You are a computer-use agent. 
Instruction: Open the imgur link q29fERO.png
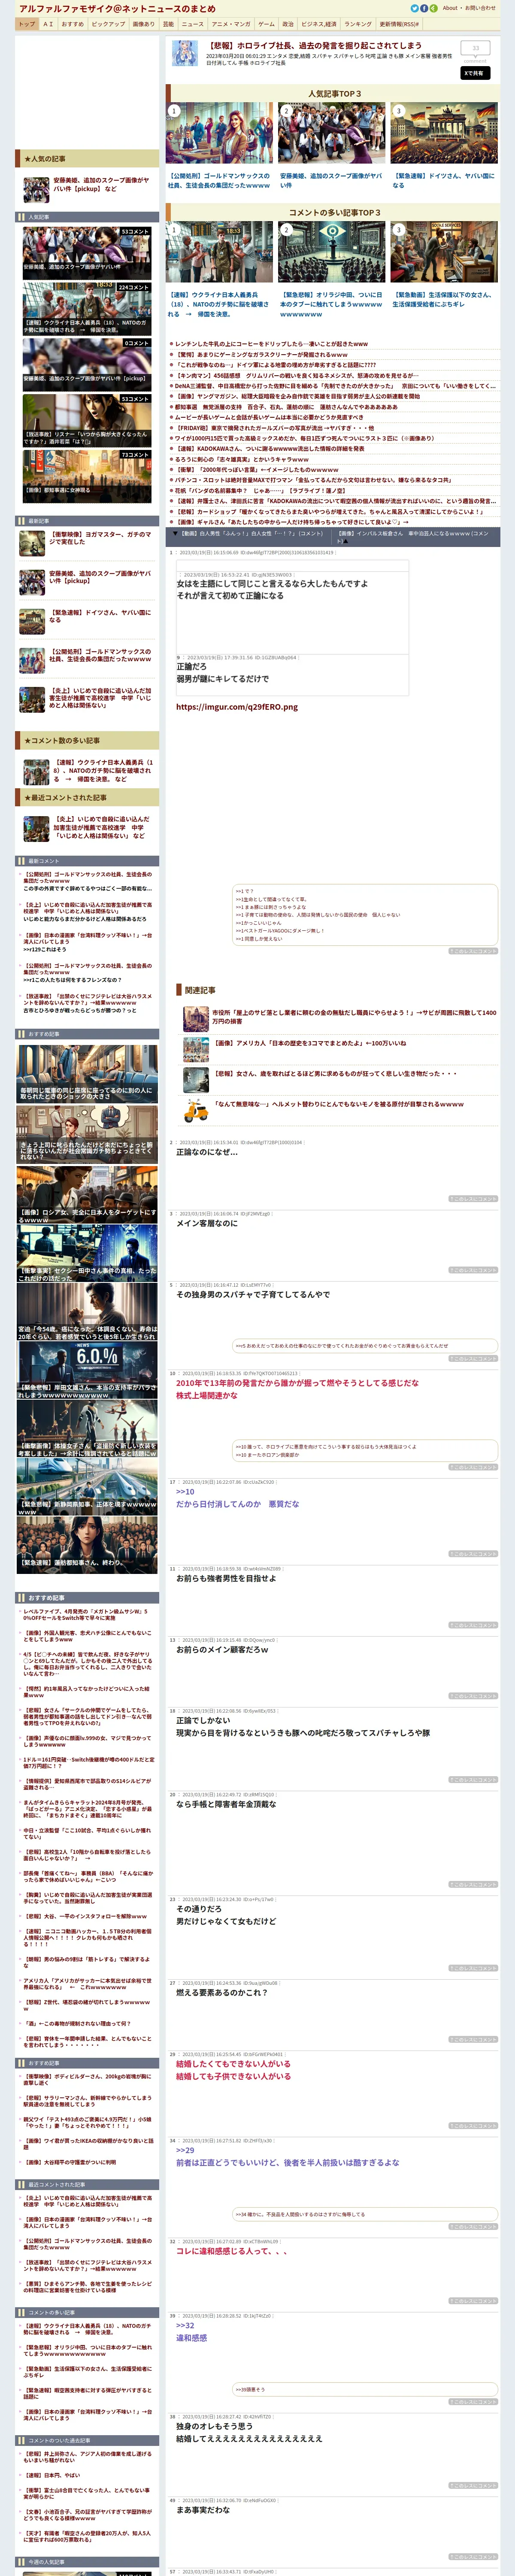[237, 707]
